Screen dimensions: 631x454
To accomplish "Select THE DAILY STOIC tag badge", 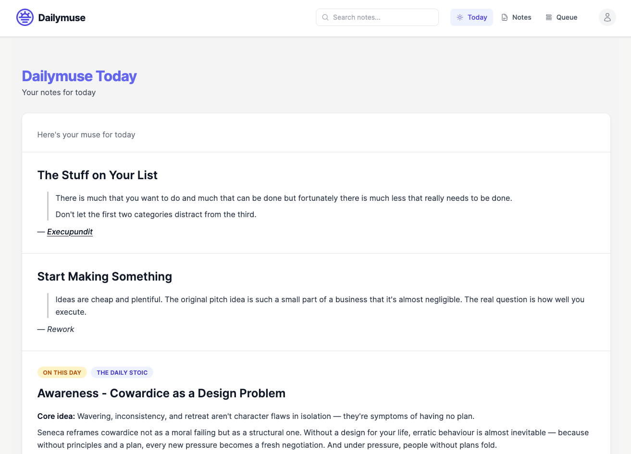I will pos(122,372).
